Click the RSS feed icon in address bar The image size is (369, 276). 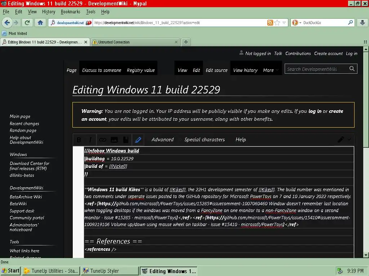tap(270, 23)
